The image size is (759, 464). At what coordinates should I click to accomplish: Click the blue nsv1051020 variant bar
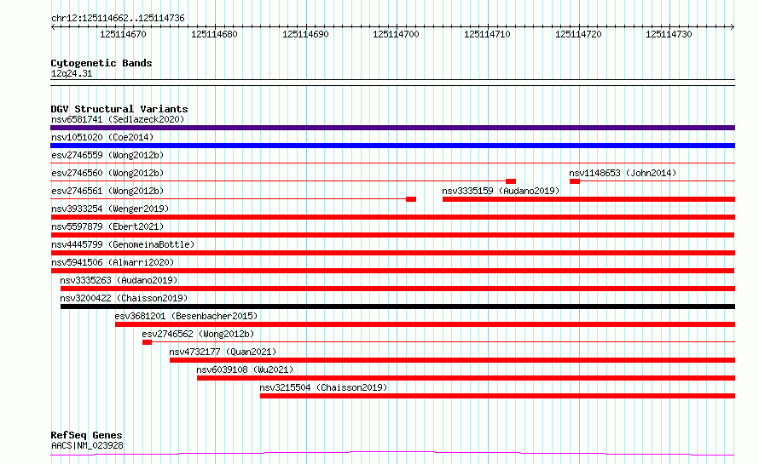392,146
